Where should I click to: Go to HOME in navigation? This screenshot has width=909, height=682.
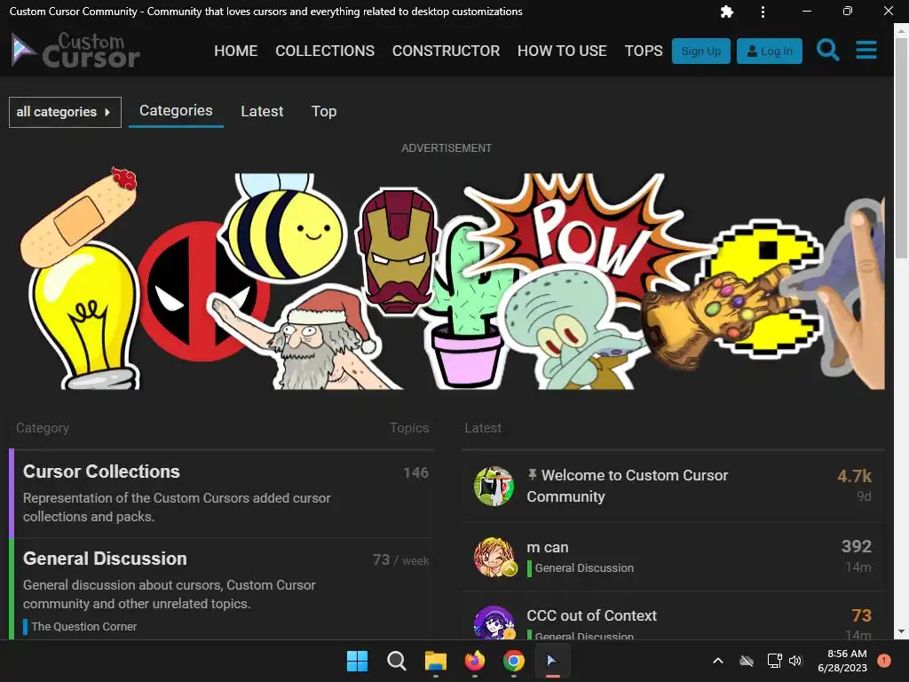tap(235, 51)
